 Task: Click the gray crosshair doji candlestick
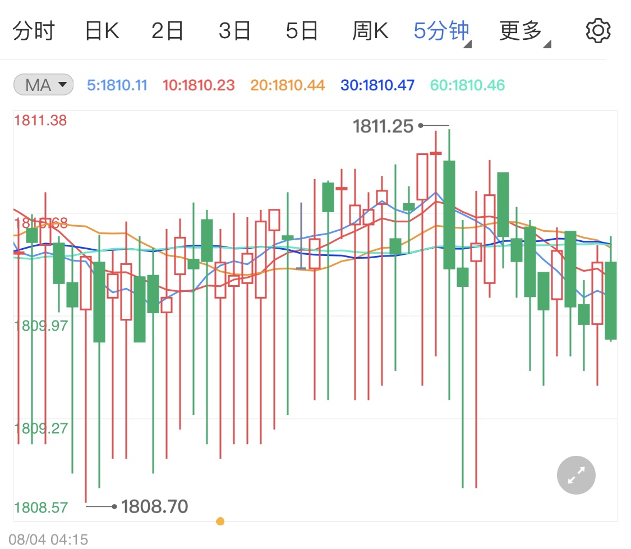coord(301,236)
